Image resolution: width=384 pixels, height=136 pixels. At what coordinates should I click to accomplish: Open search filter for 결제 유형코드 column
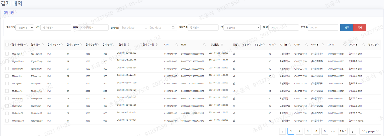pyautogui.click(x=62, y=45)
